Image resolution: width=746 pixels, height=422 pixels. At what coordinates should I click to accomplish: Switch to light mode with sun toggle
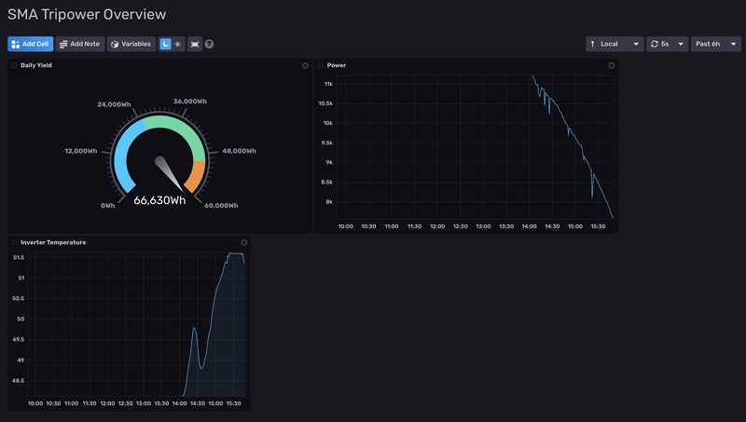[178, 44]
